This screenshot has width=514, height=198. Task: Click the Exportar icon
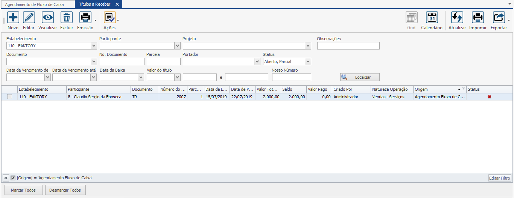(x=499, y=18)
